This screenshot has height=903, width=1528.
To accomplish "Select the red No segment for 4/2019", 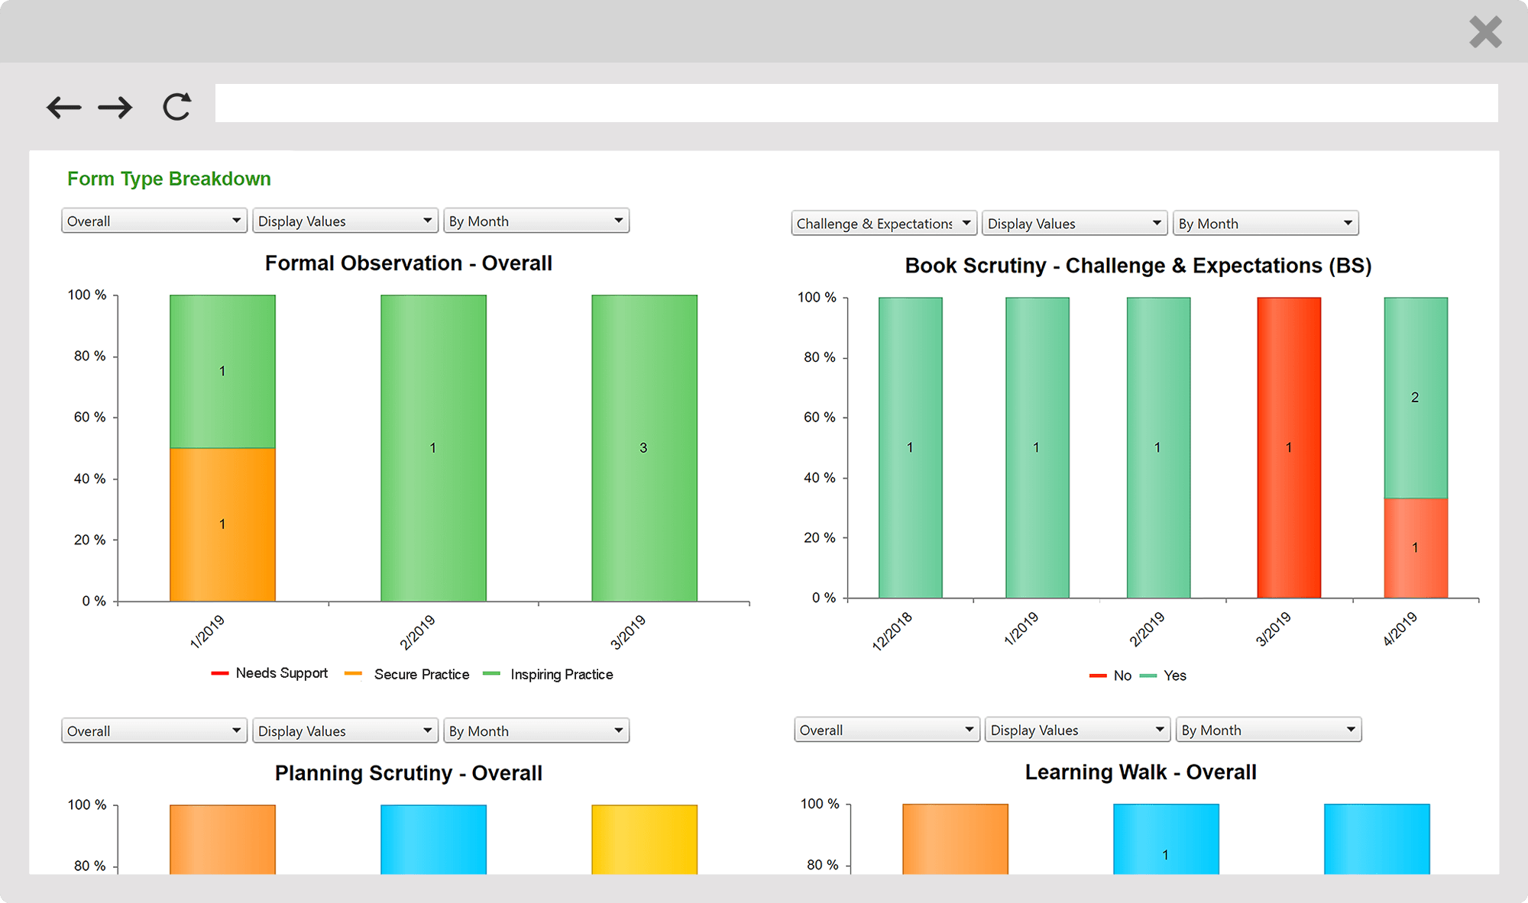I will tap(1416, 548).
